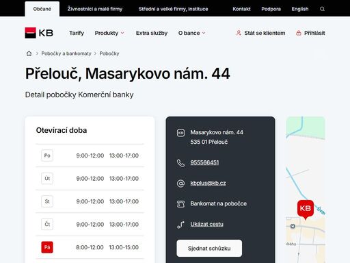
Task: Click the phone handset icon
Action: (x=180, y=163)
